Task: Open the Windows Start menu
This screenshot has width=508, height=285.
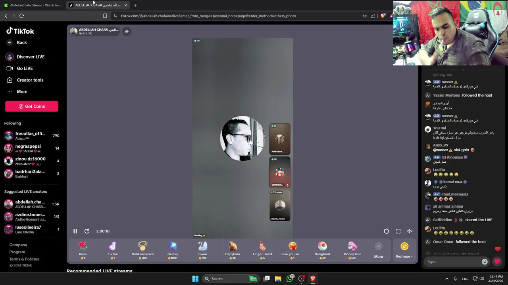Action: coord(195,279)
